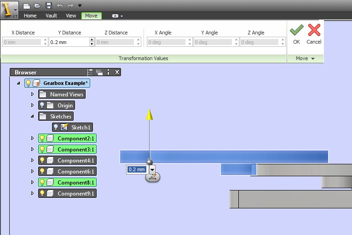352x235 pixels.
Task: Toggle the Component8:1 visibility bulb
Action: coord(42,182)
